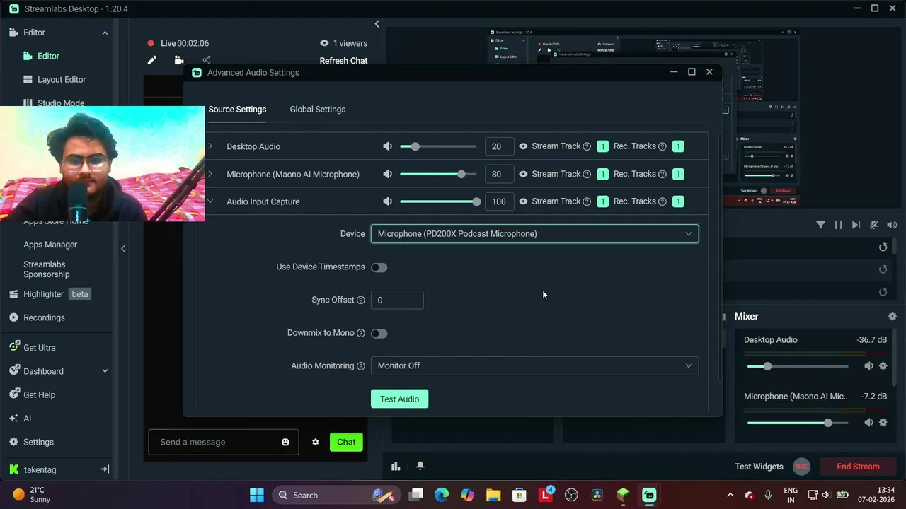Screen dimensions: 906x509
Task: Click Refresh Chat link
Action: pyautogui.click(x=343, y=61)
